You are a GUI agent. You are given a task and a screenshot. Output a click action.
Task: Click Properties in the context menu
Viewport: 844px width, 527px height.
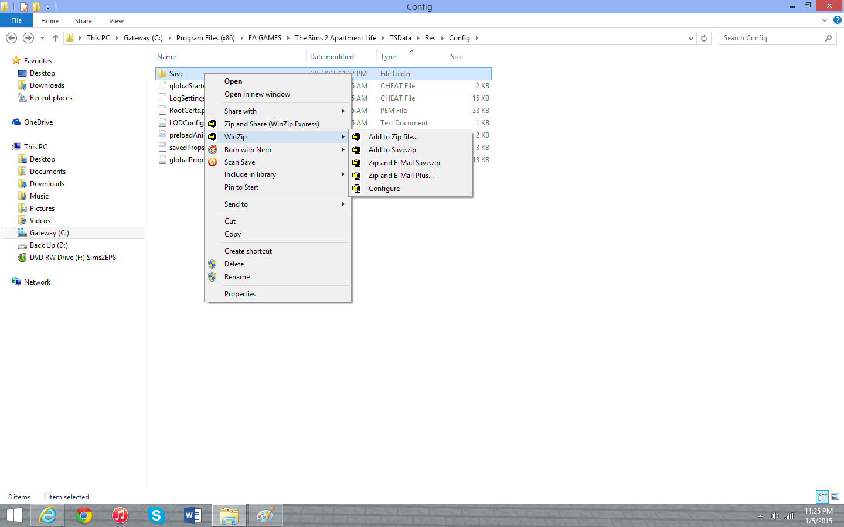point(240,294)
